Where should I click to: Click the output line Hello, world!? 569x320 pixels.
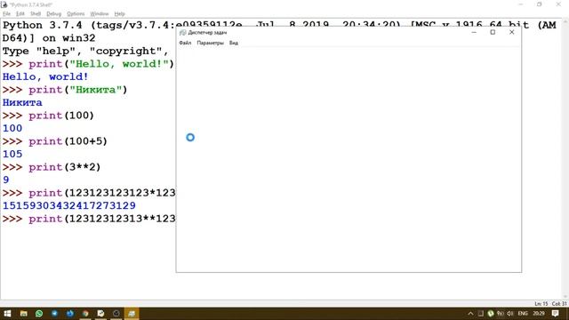click(45, 77)
